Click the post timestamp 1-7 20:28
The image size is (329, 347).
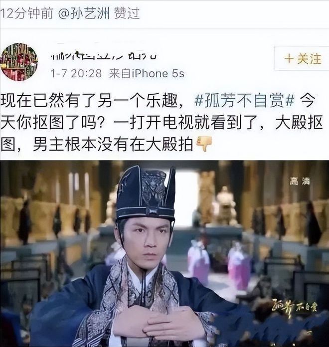[76, 73]
